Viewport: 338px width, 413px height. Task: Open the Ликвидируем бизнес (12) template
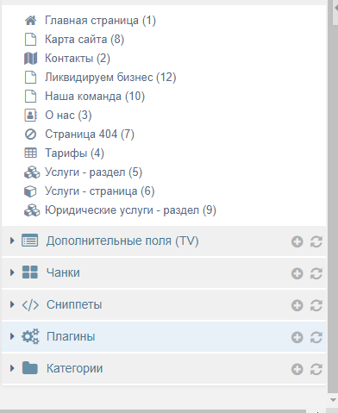(x=110, y=78)
